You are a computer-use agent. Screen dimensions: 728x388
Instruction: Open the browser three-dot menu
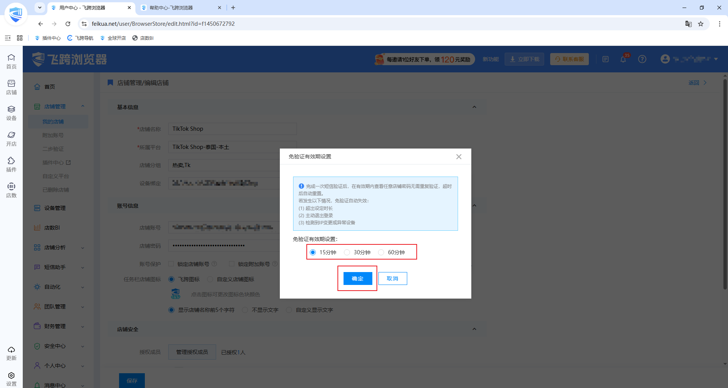(x=719, y=24)
